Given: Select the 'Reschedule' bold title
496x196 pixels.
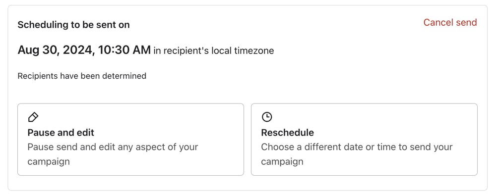Looking at the screenshot, I should click(x=288, y=133).
